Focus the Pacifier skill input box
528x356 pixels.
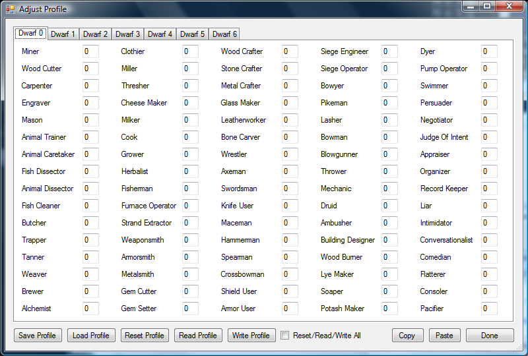[489, 309]
